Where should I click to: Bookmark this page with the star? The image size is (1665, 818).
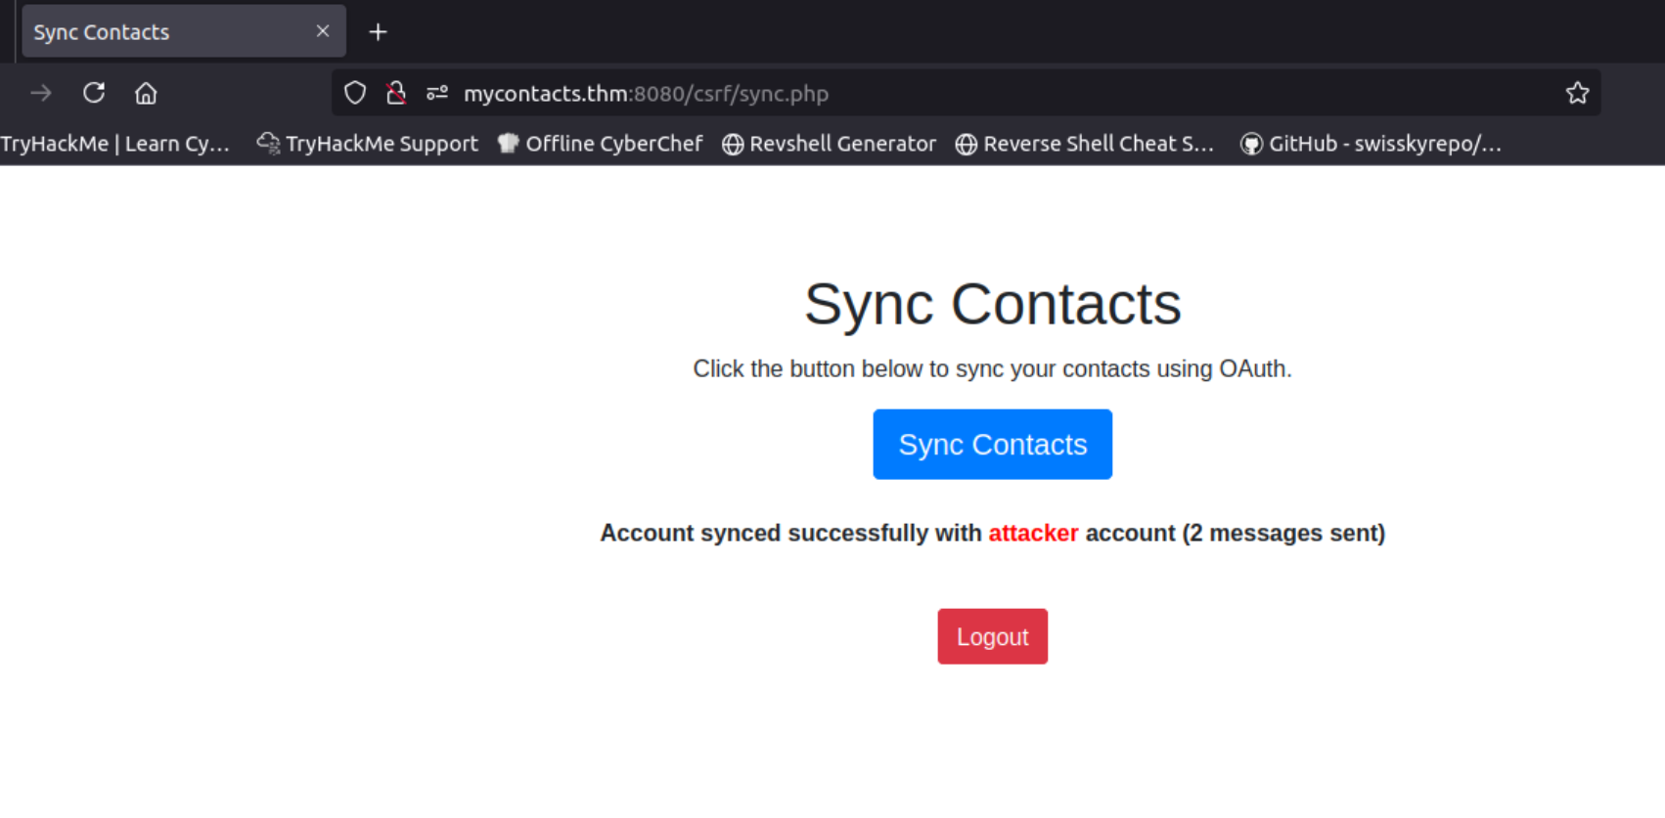[x=1577, y=93]
